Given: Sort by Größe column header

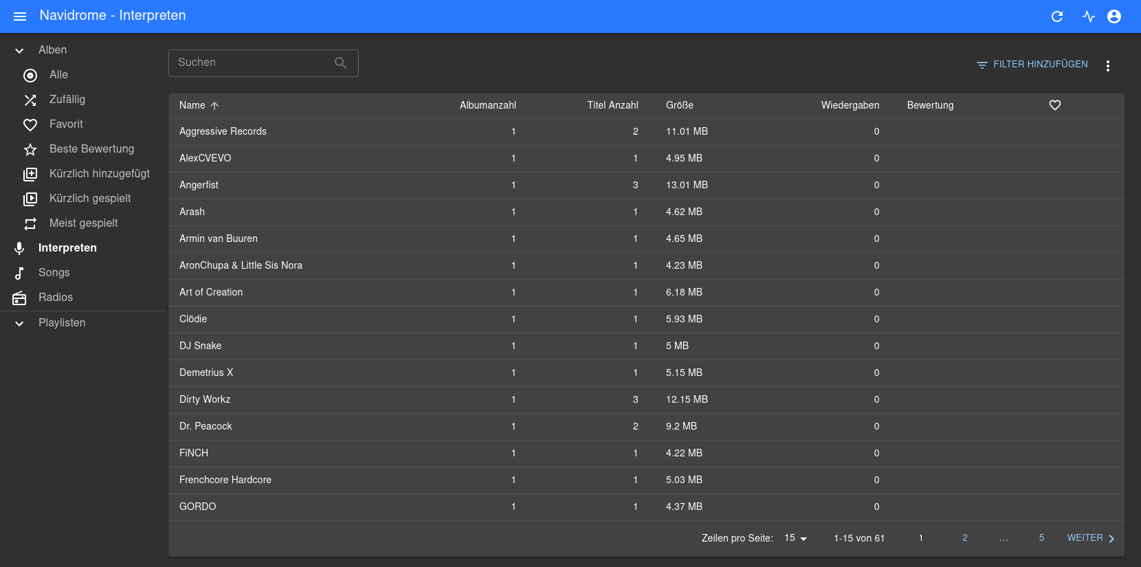Looking at the screenshot, I should point(680,105).
